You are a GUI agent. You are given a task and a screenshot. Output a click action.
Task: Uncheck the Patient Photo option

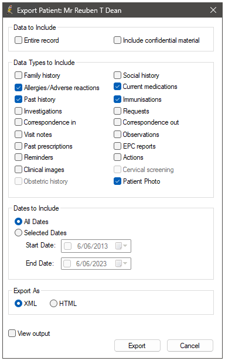[117, 181]
